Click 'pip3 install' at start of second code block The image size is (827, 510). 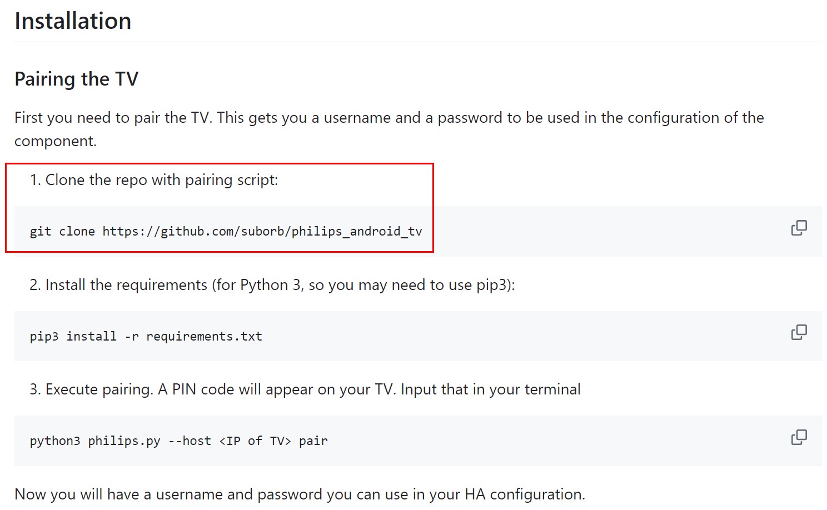(73, 336)
